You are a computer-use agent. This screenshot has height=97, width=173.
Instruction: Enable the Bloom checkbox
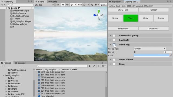(114, 64)
